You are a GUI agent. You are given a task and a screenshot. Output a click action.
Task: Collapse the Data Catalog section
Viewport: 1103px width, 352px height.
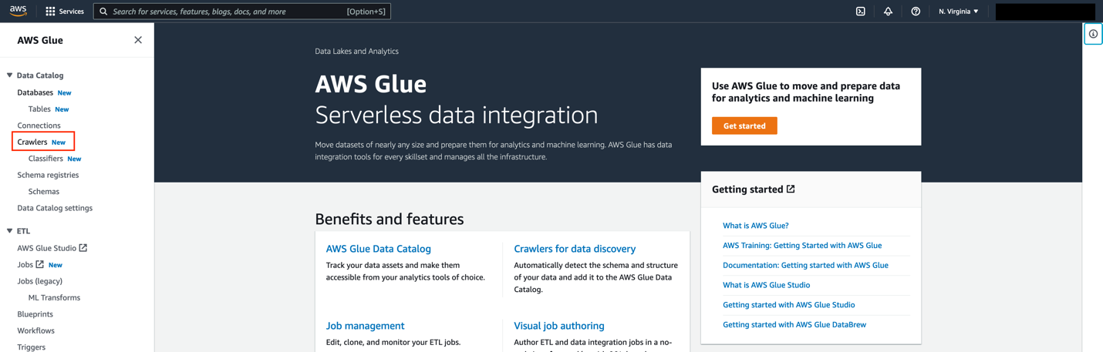click(x=9, y=75)
